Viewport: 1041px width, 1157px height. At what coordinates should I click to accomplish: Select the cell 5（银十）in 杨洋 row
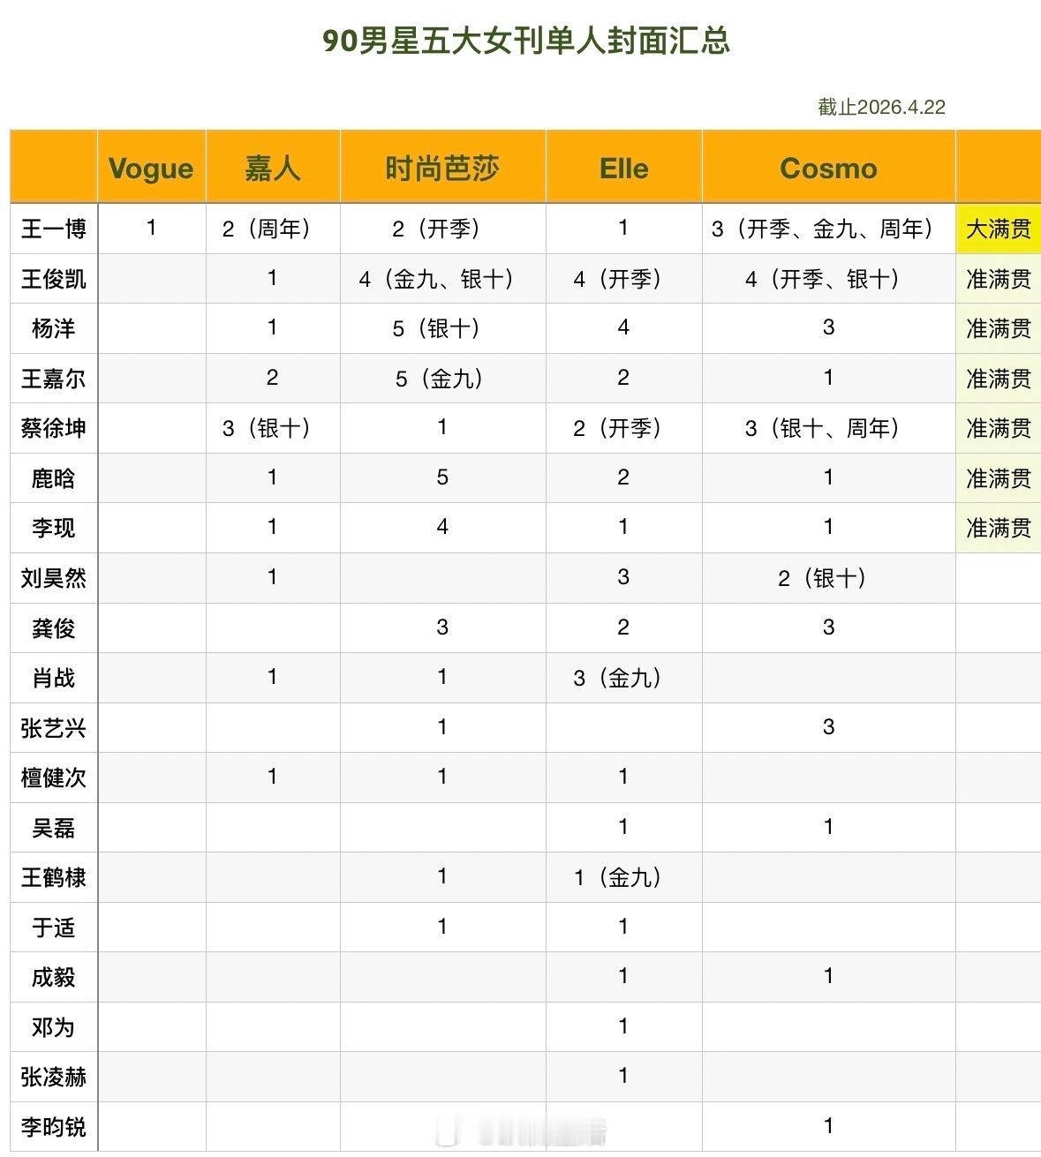click(442, 329)
